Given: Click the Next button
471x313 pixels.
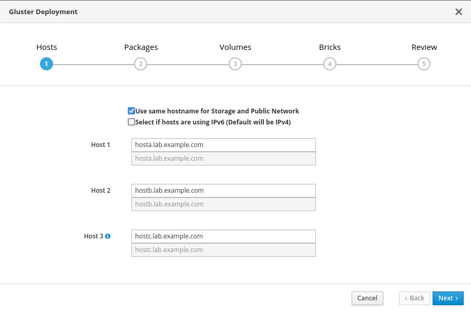Looking at the screenshot, I should coord(448,298).
